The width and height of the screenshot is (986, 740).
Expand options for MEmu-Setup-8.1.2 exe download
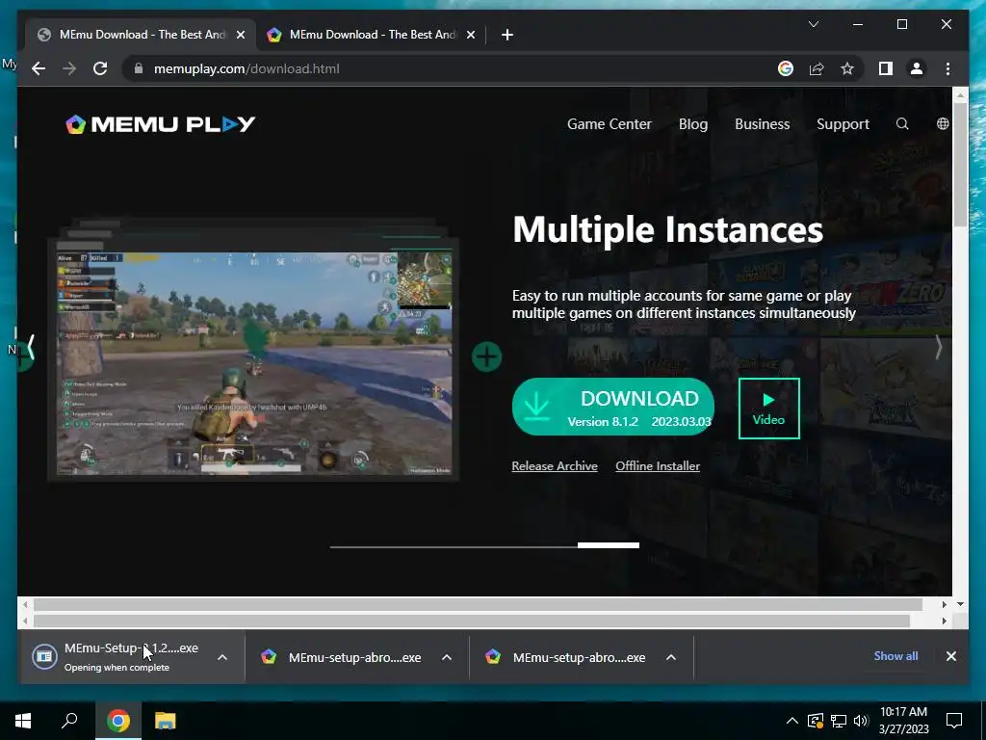click(x=222, y=657)
